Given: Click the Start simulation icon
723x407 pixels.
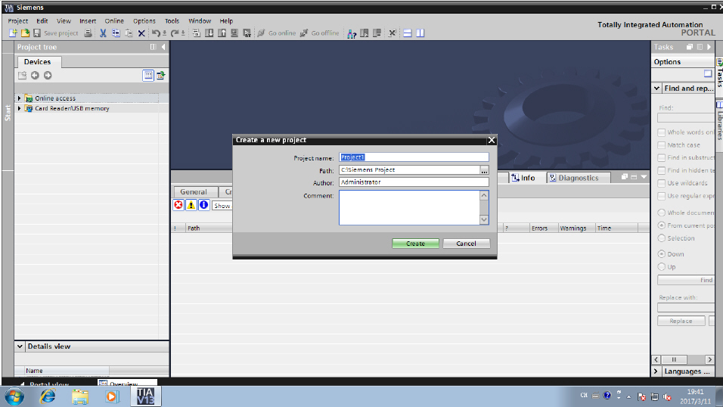Looking at the screenshot, I should (x=234, y=33).
